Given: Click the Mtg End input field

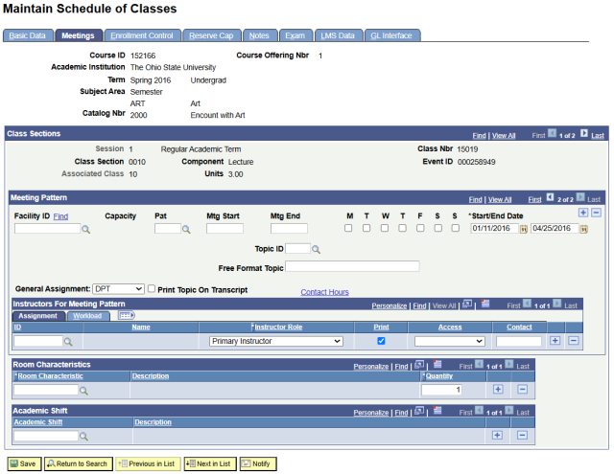Looking at the screenshot, I should [x=289, y=229].
